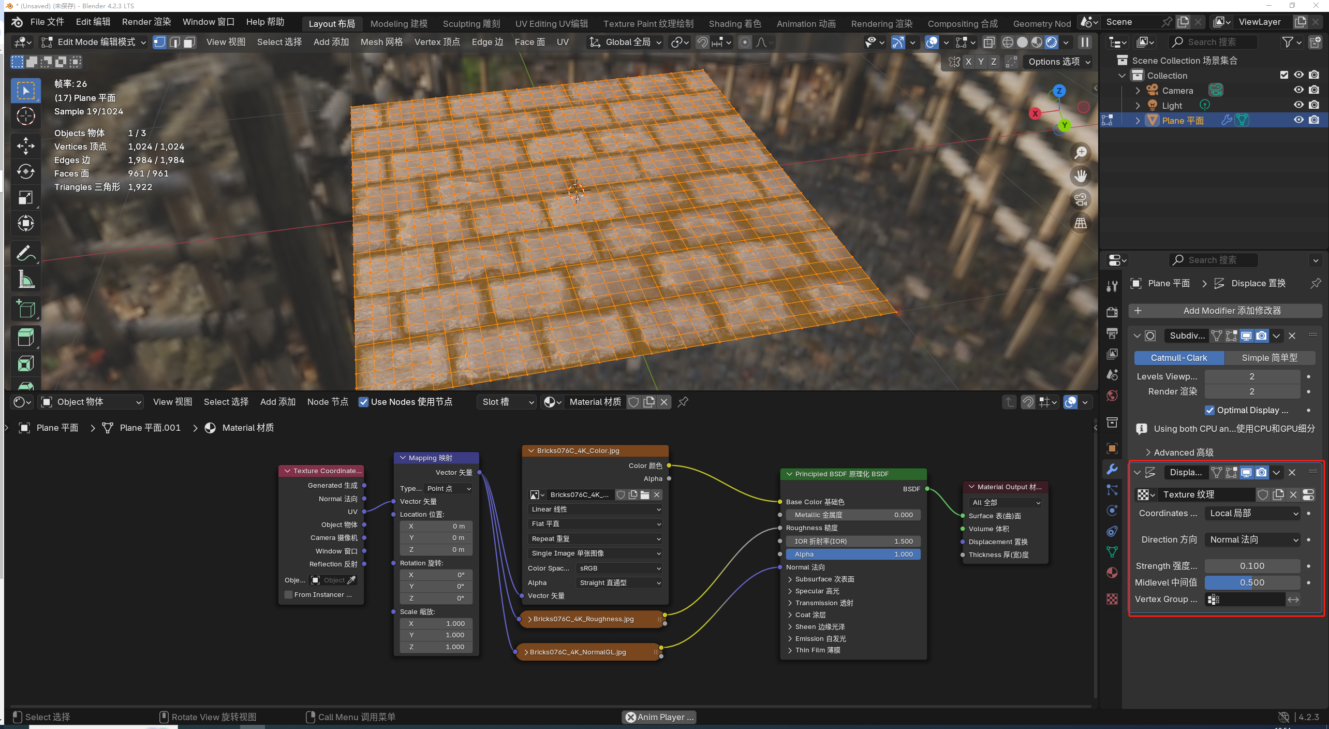1329x729 pixels.
Task: Pause viewport render preview
Action: point(1085,42)
